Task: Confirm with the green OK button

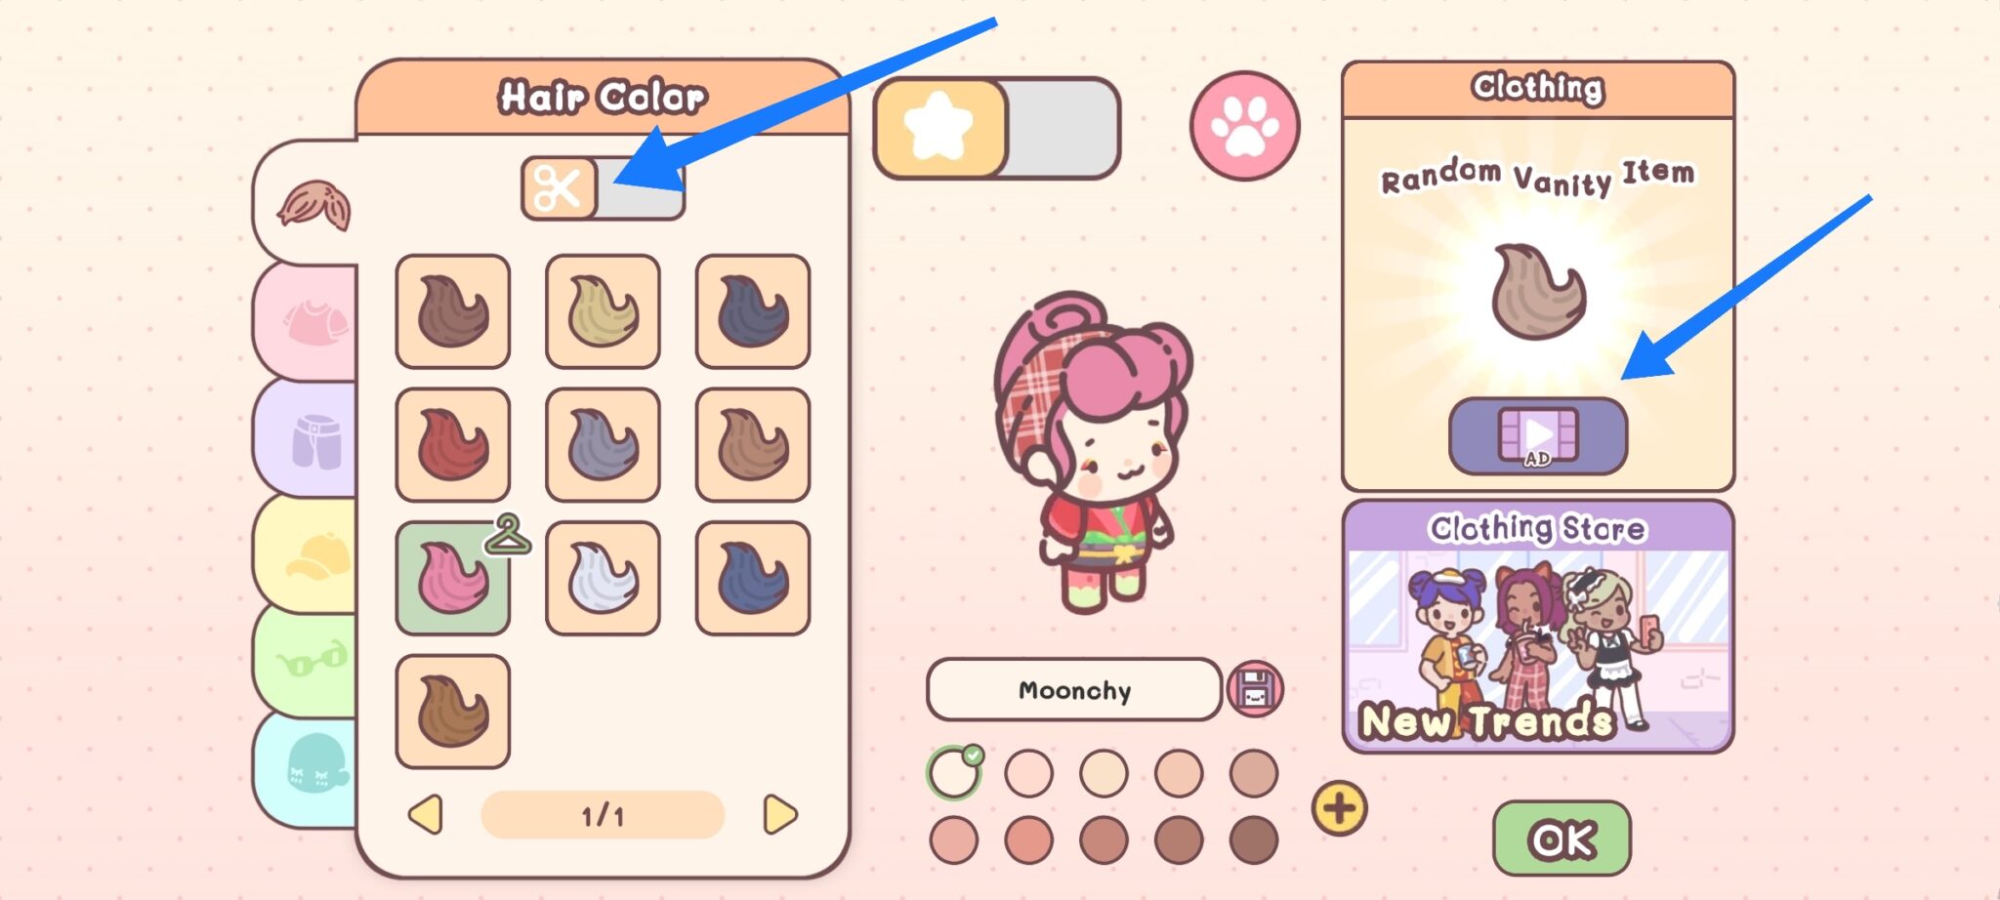Action: 1562,839
